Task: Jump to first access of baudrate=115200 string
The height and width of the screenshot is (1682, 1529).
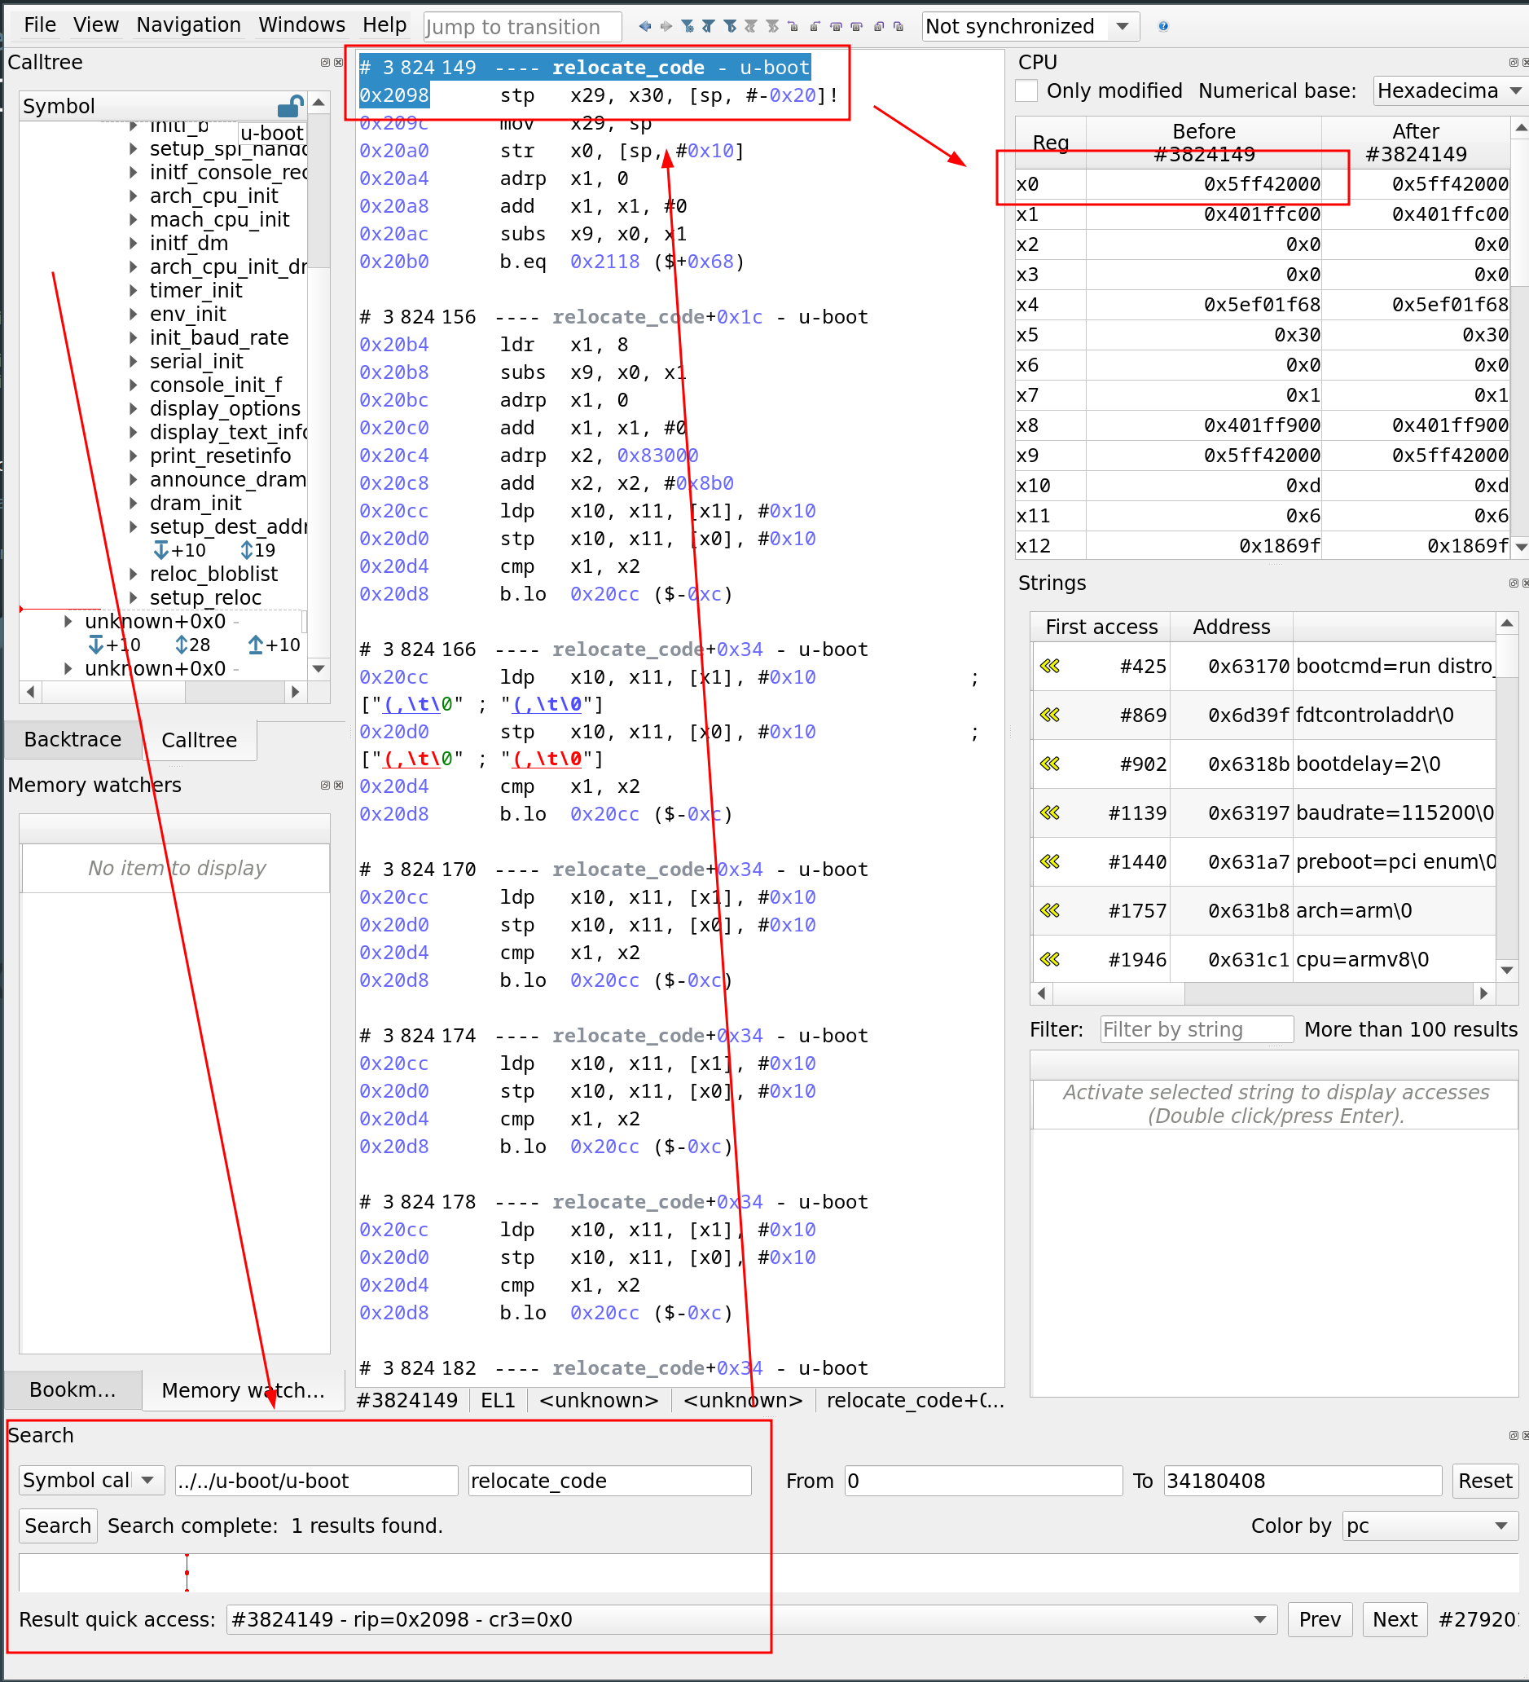Action: (1050, 812)
